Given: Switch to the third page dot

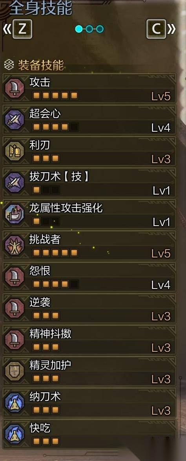Looking at the screenshot, I should (x=100, y=29).
